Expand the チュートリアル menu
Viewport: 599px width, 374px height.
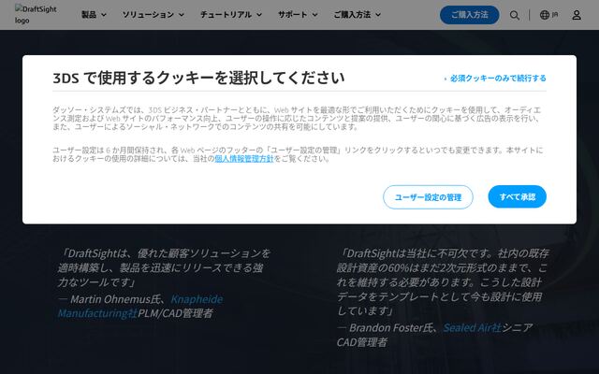point(231,15)
